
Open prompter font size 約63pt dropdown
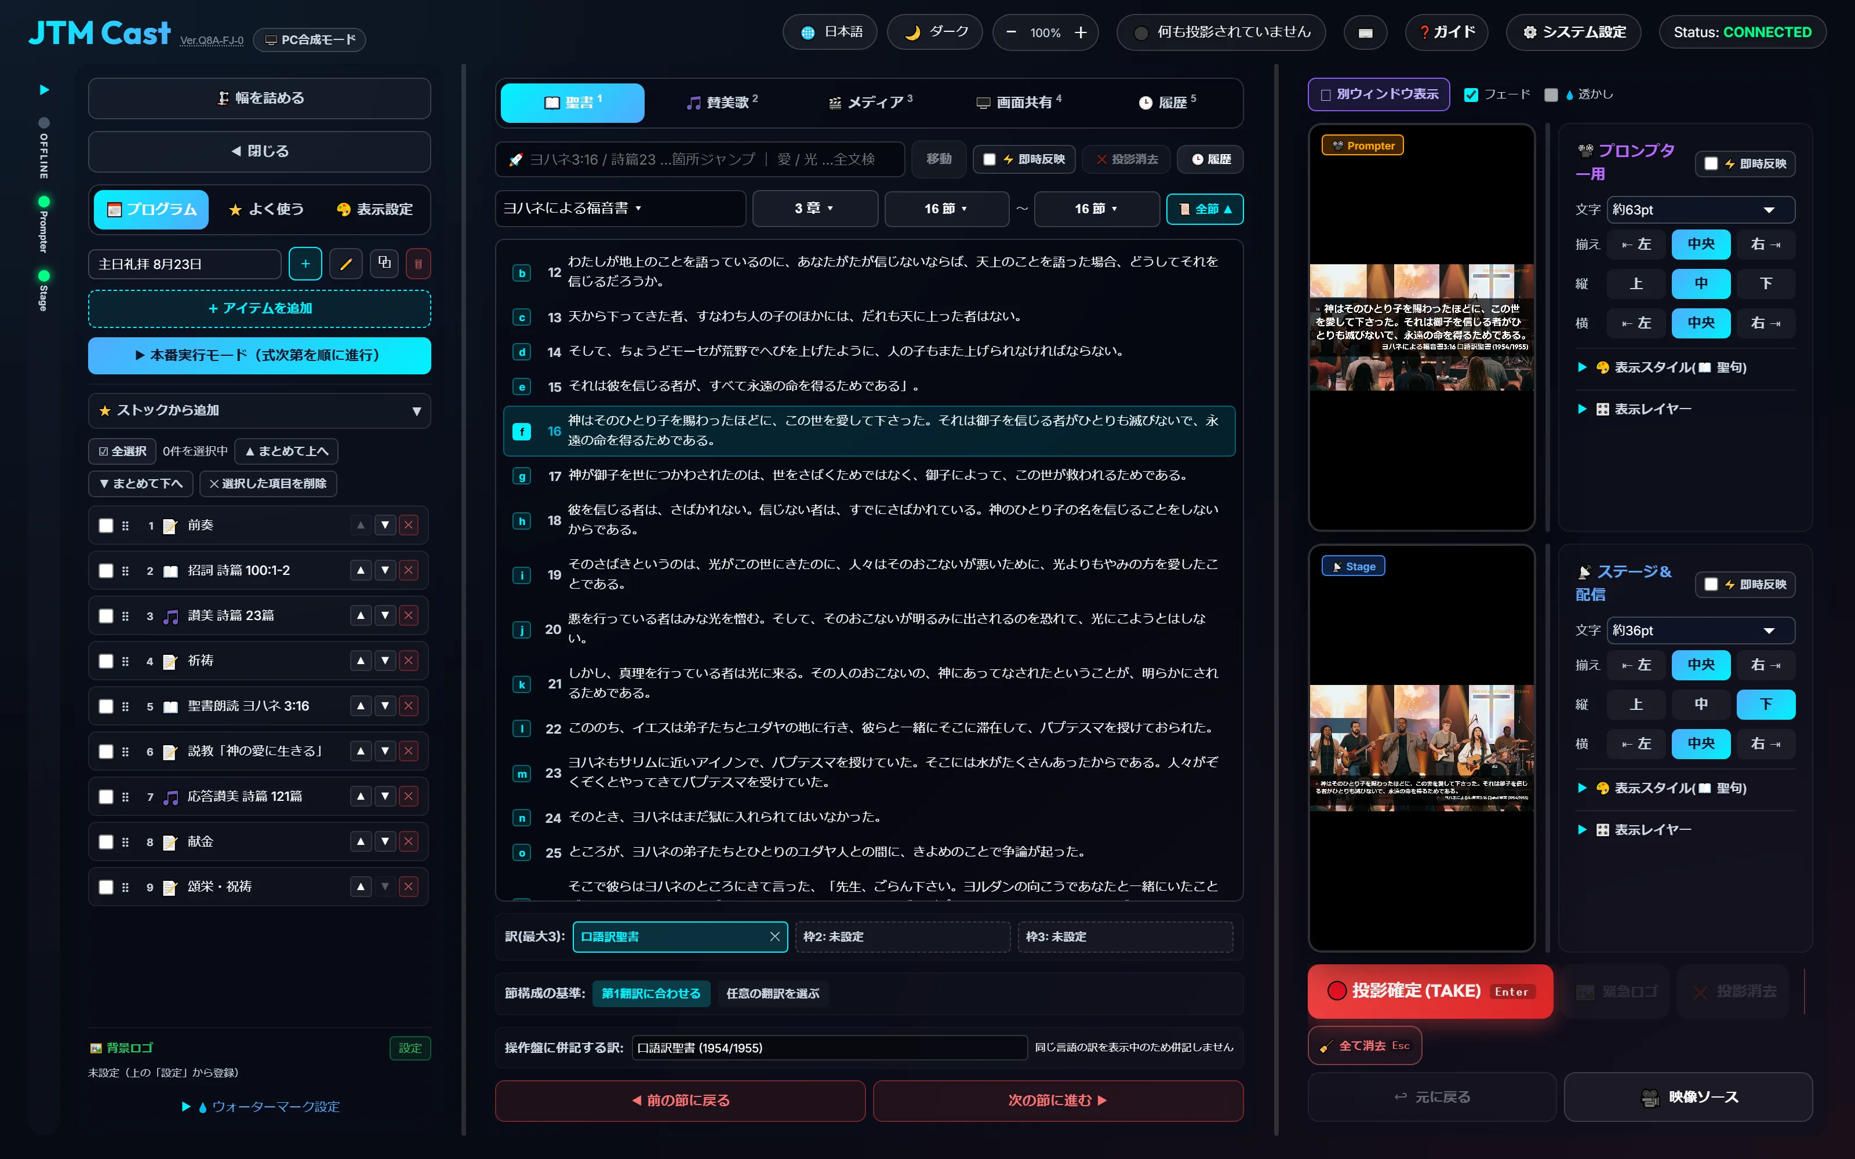click(1700, 209)
